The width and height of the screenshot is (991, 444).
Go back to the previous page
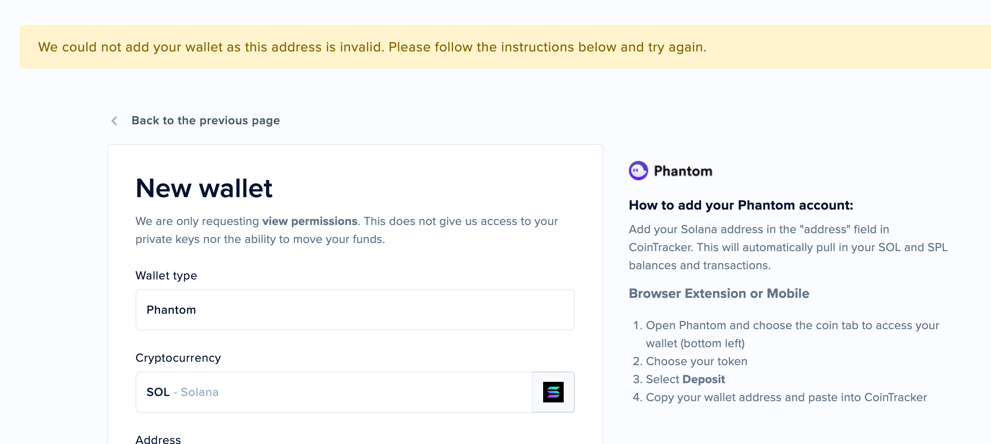pyautogui.click(x=205, y=121)
